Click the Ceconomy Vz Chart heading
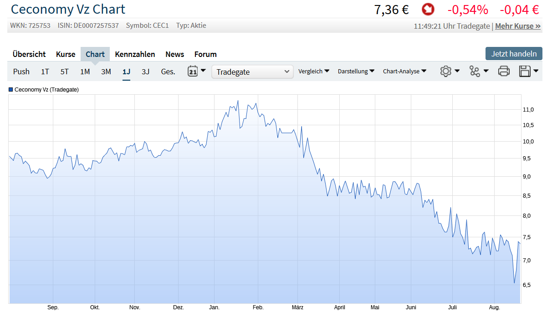547x312 pixels. pyautogui.click(x=68, y=9)
